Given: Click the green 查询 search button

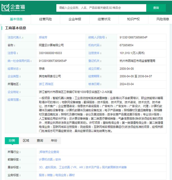Looking at the screenshot, I should pos(156,8).
